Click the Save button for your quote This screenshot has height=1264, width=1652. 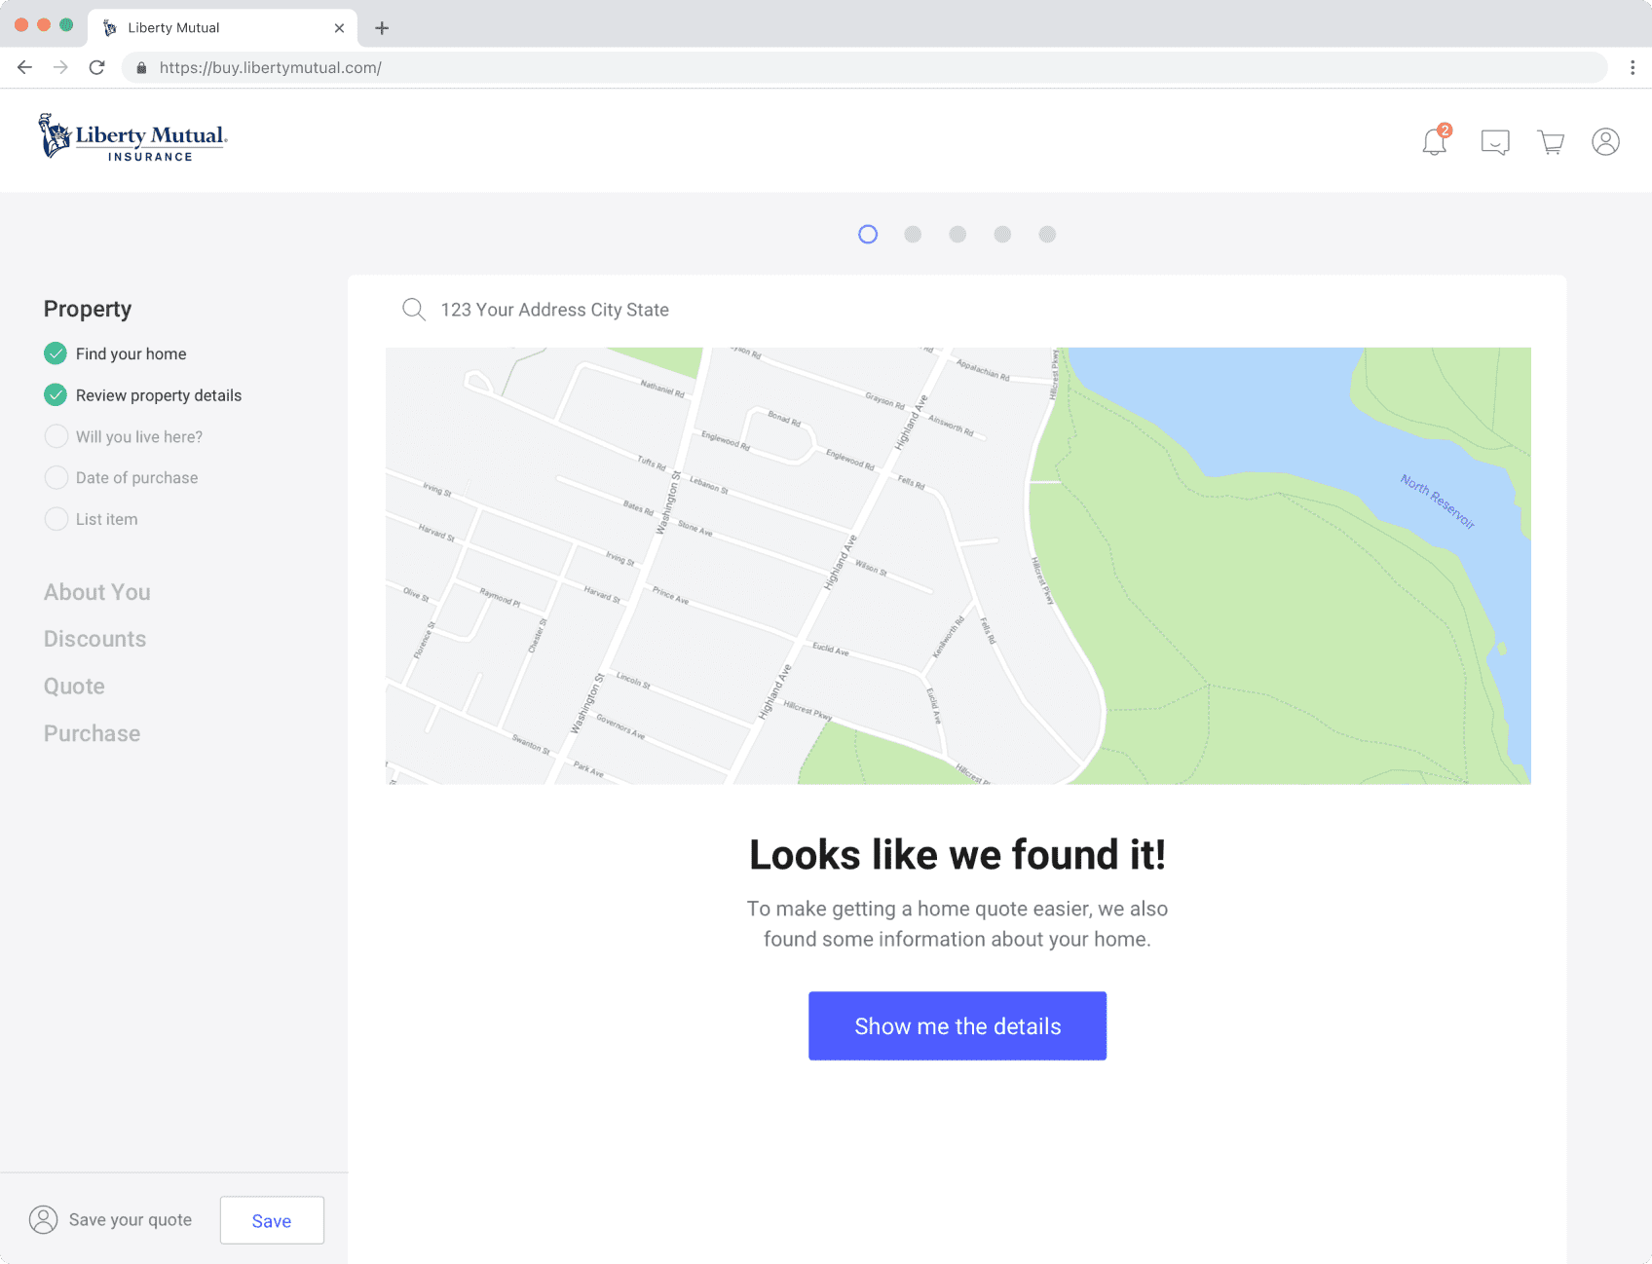[x=272, y=1220]
